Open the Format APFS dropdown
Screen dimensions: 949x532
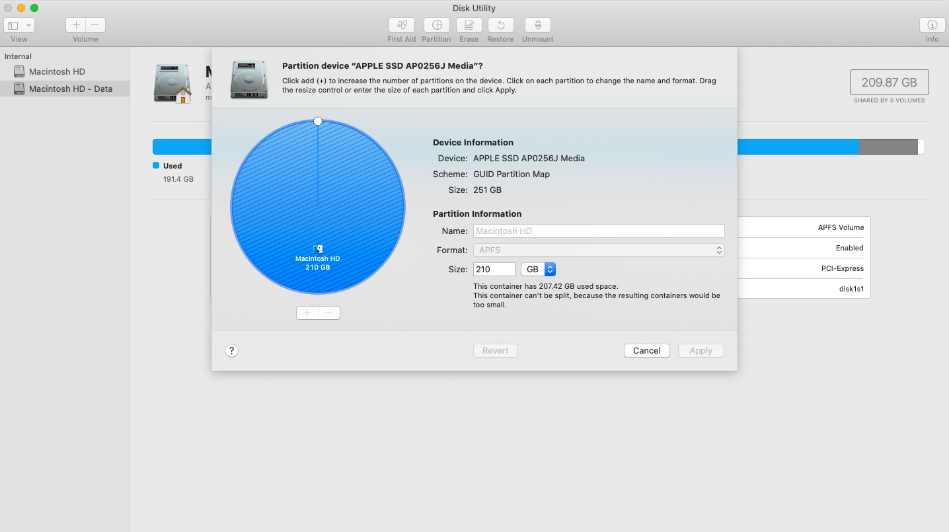click(x=599, y=250)
